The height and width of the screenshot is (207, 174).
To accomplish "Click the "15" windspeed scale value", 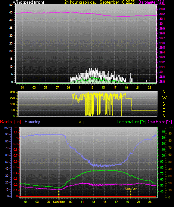I will (11, 59).
